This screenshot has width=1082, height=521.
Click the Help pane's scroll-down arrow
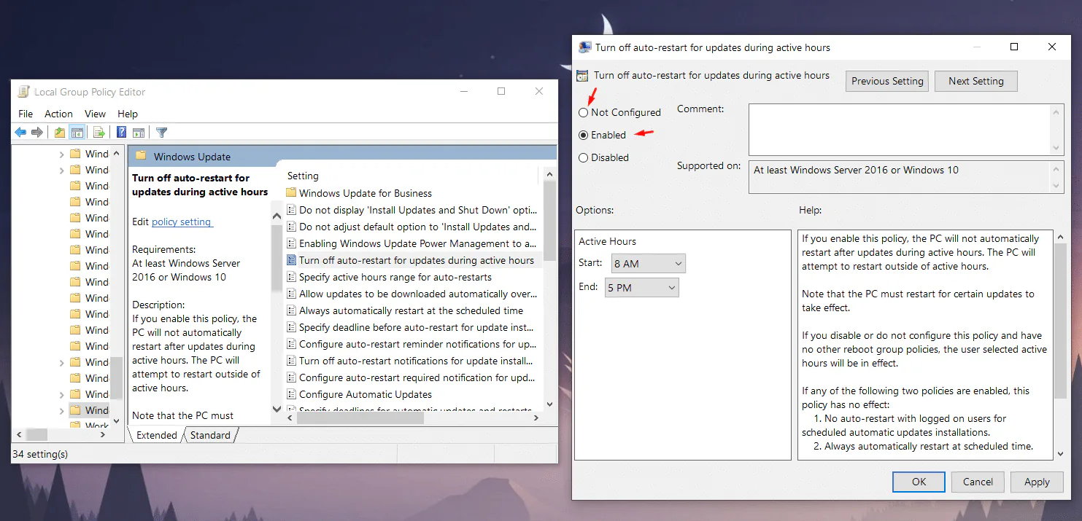pyautogui.click(x=1060, y=453)
